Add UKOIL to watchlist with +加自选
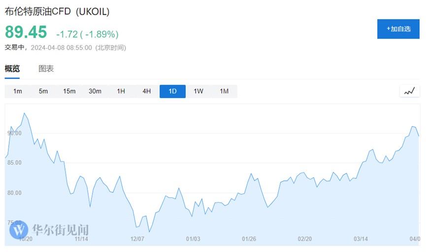 coord(398,29)
